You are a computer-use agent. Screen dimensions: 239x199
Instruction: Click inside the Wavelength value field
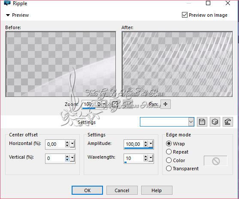[x=134, y=158]
